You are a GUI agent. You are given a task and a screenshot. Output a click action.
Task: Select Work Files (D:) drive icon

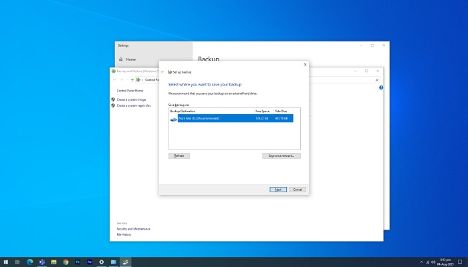174,119
